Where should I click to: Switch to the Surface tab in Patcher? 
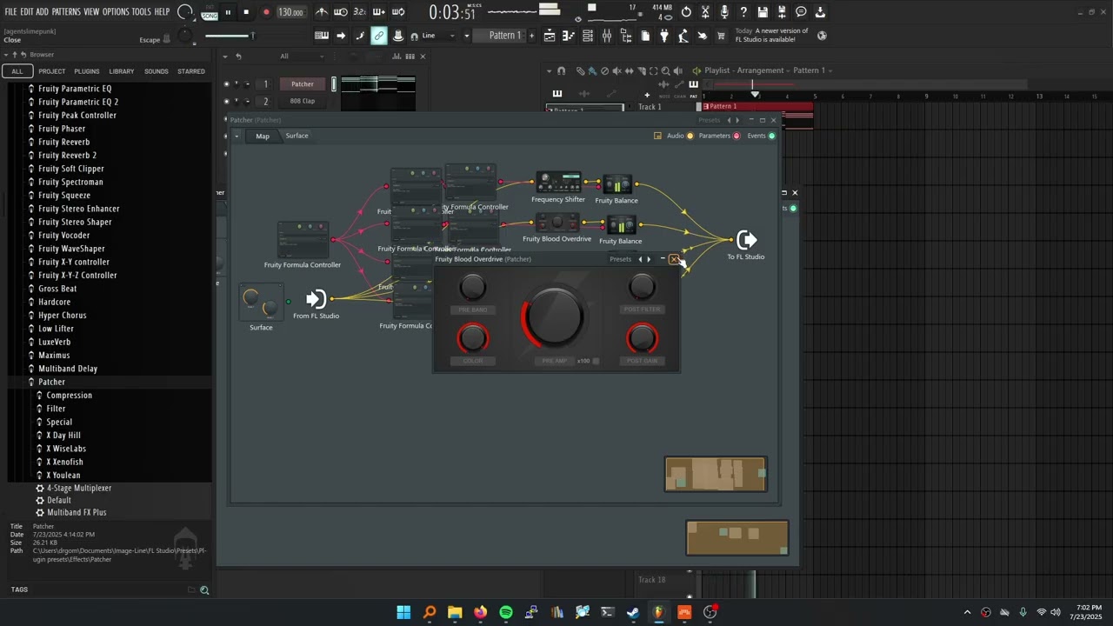coord(297,136)
